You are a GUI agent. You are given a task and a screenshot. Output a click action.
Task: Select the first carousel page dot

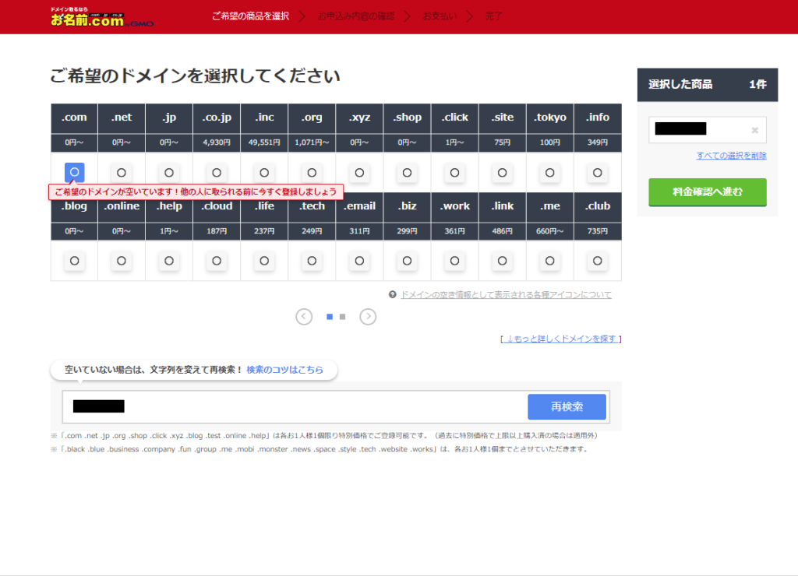pos(330,317)
